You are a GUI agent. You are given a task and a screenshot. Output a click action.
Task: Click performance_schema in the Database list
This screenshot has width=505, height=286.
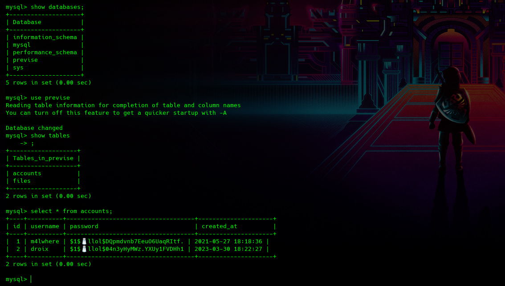point(45,52)
